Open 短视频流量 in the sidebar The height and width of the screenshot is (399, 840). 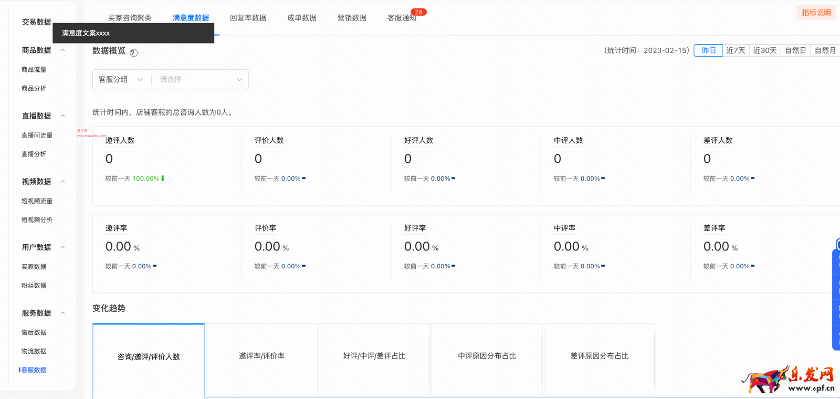coord(37,201)
